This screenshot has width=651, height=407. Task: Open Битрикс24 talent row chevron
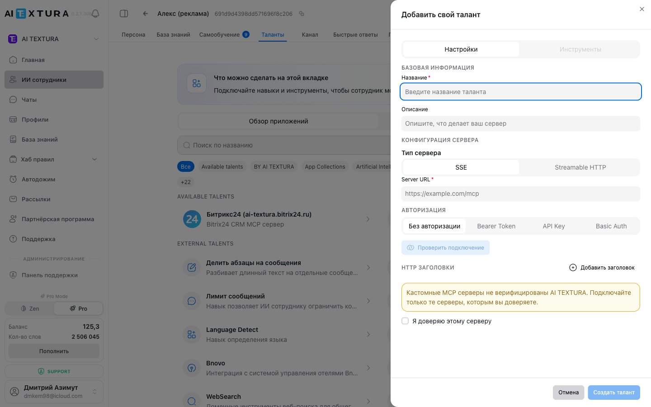pyautogui.click(x=368, y=219)
